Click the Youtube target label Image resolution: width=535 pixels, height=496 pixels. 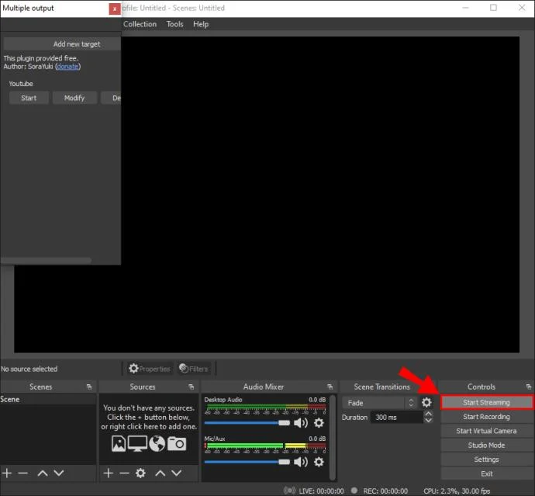21,84
